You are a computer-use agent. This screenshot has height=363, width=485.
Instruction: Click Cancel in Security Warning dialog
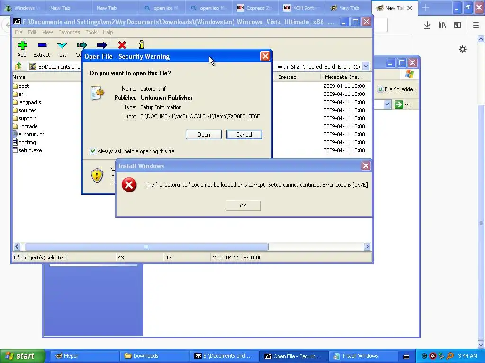(244, 135)
